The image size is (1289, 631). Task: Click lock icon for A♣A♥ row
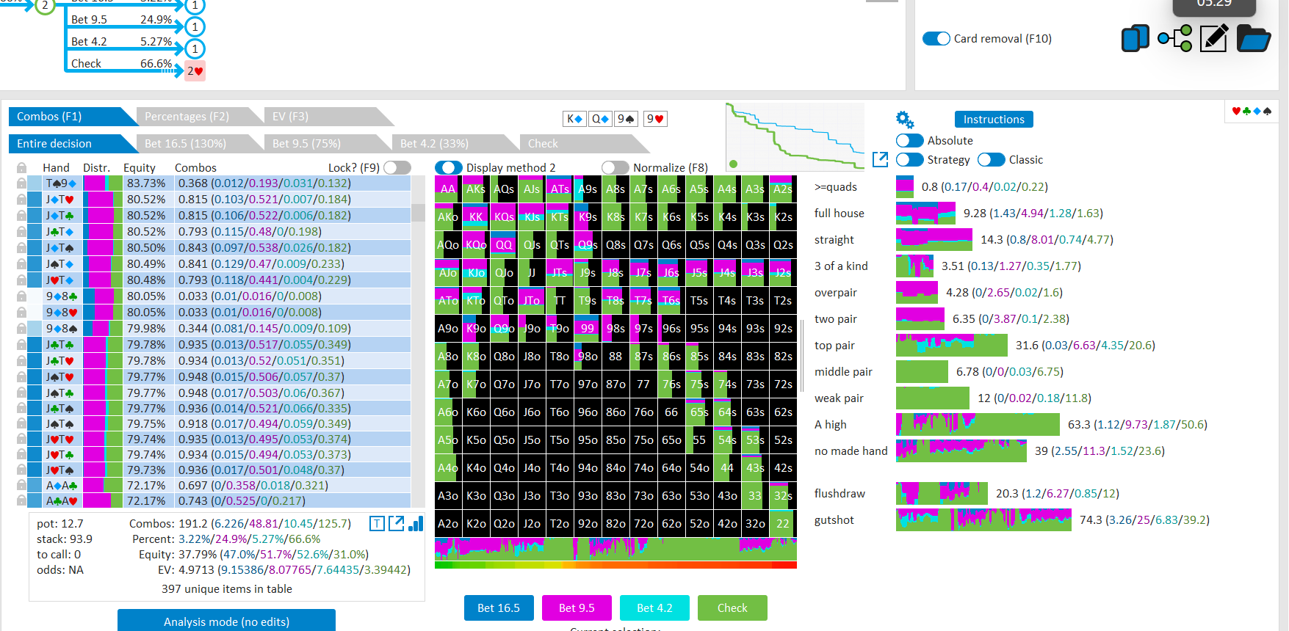pyautogui.click(x=22, y=501)
